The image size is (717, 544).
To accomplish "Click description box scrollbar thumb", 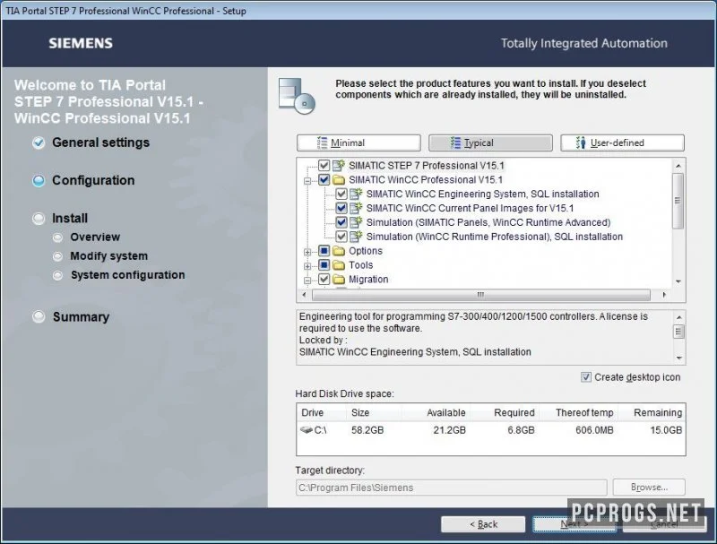I will tap(679, 332).
